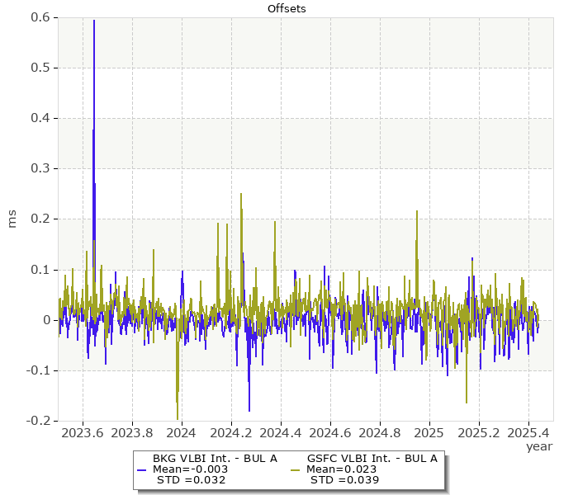The height and width of the screenshot is (495, 578).
Task: Click the 'Mean=0.023' legend value
Action: click(341, 469)
